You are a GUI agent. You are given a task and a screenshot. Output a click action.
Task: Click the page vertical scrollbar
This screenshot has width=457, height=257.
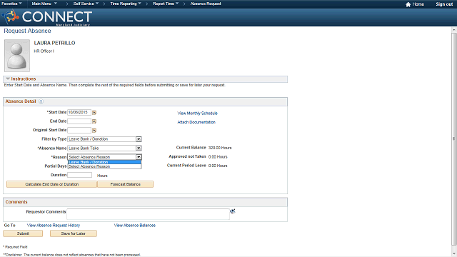[454, 138]
